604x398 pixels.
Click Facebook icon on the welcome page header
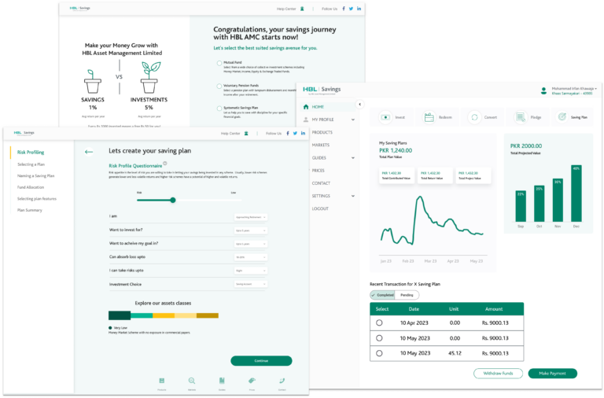(344, 9)
